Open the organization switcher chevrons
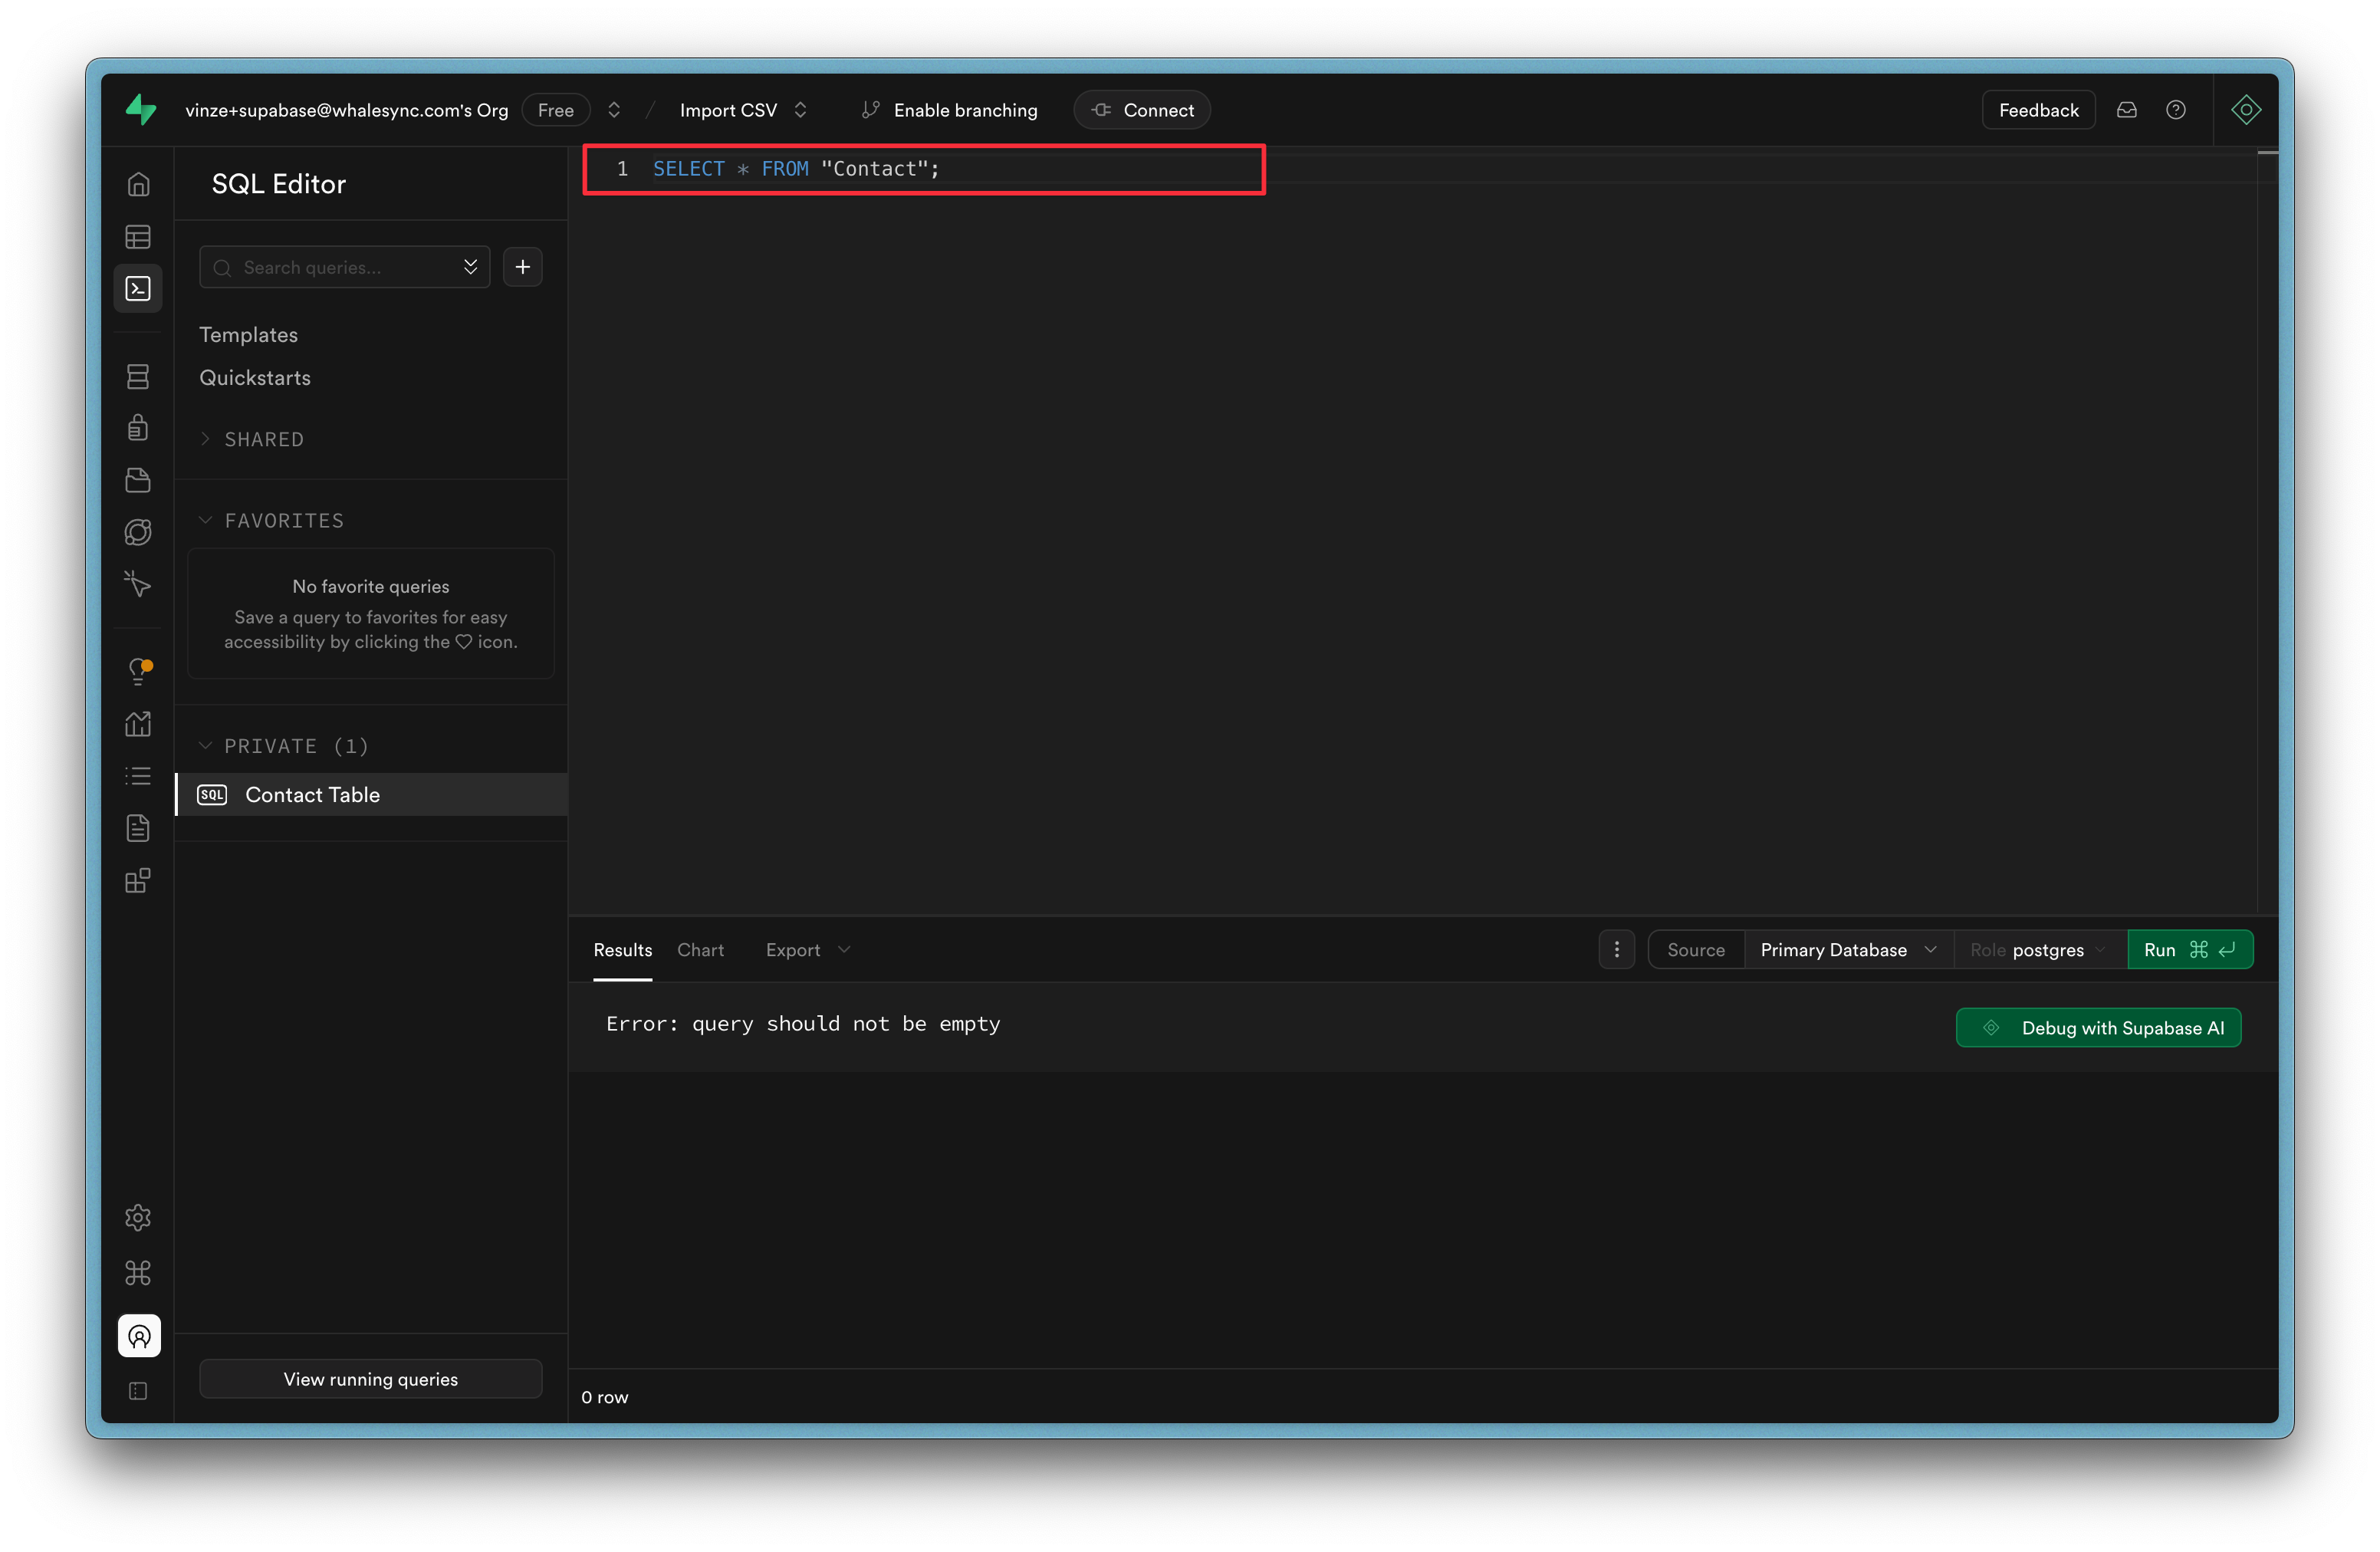This screenshot has height=1552, width=2380. (x=614, y=110)
